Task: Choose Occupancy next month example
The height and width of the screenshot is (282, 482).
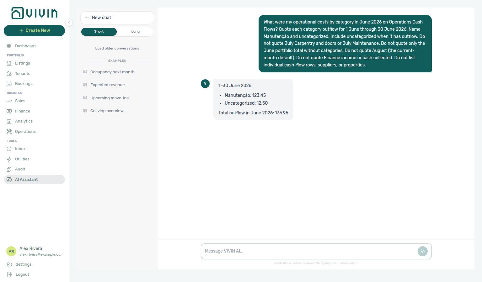Action: coord(117,72)
